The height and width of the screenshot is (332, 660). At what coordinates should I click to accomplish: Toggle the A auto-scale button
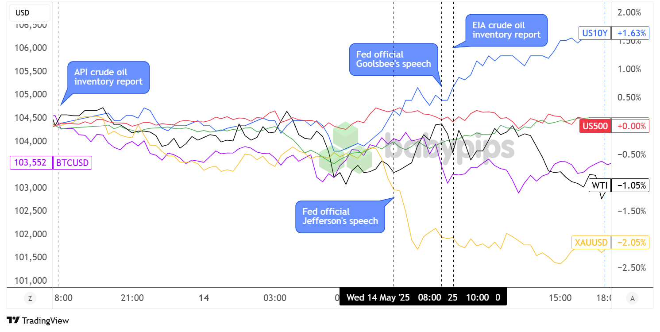632,298
